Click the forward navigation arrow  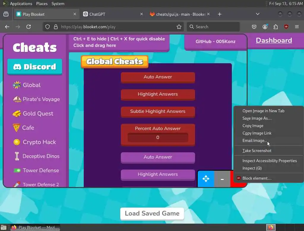18,27
